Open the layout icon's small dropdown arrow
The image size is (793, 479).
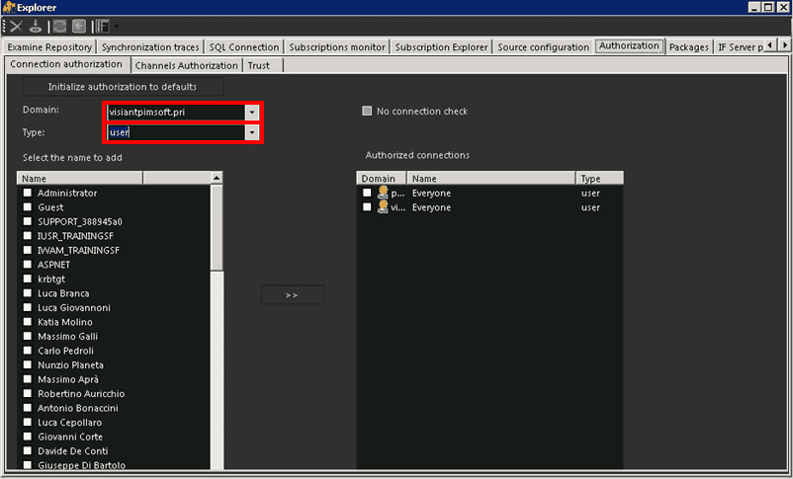point(117,27)
